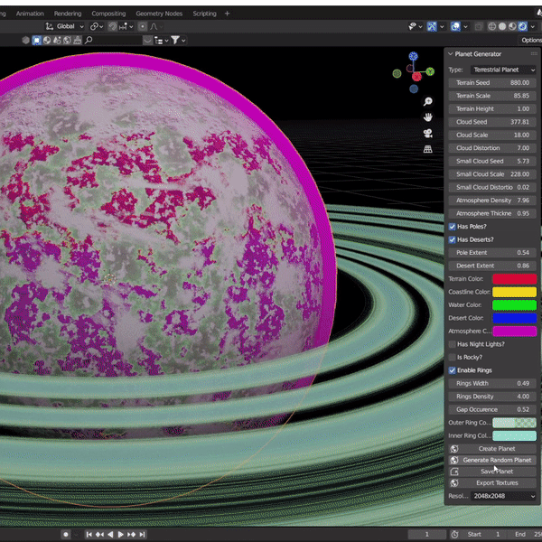This screenshot has height=542, width=542.
Task: Click the blue Z axis gizmo ball
Action: pos(414,56)
